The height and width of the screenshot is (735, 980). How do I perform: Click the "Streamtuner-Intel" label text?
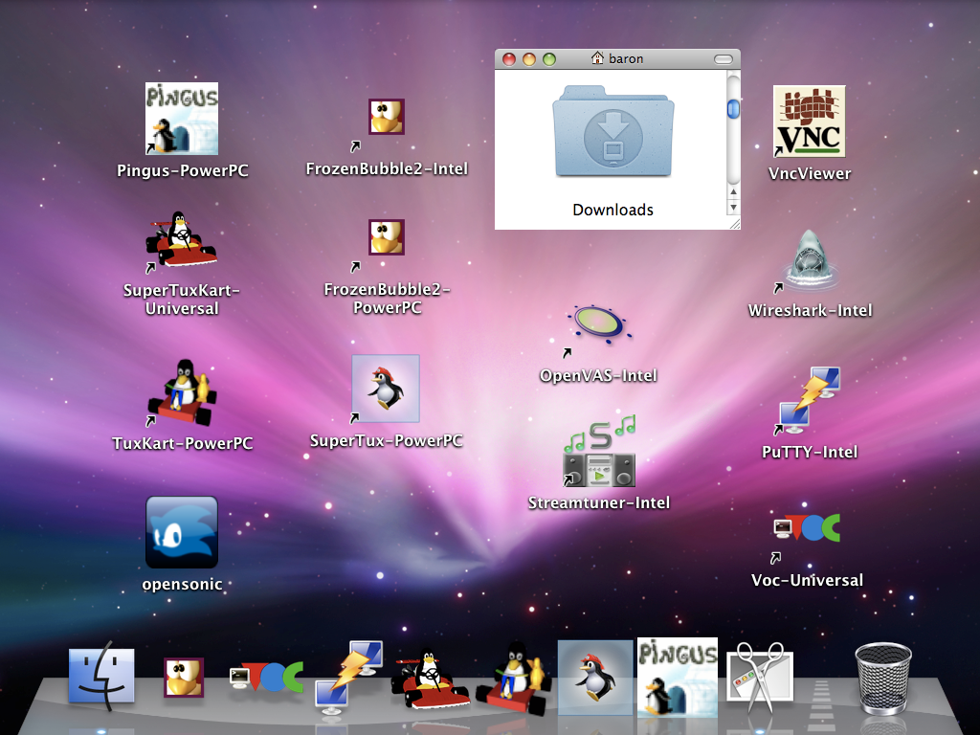point(599,503)
